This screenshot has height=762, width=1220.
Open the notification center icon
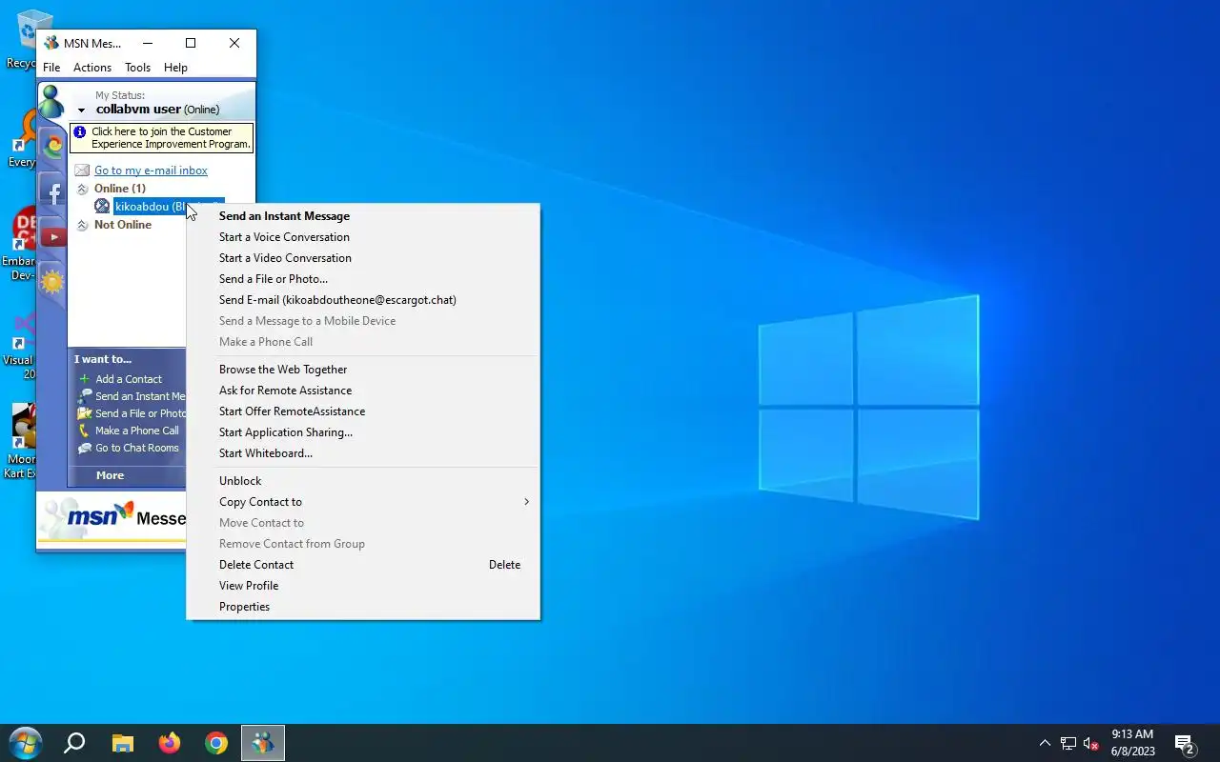[1185, 744]
